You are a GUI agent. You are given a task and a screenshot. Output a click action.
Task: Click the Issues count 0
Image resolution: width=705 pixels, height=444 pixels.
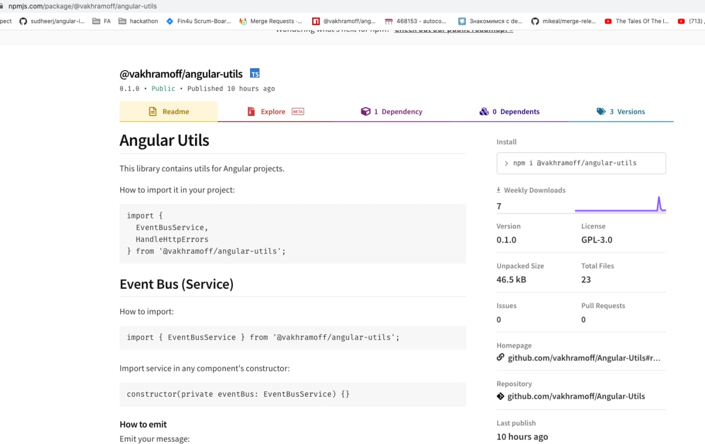(499, 320)
